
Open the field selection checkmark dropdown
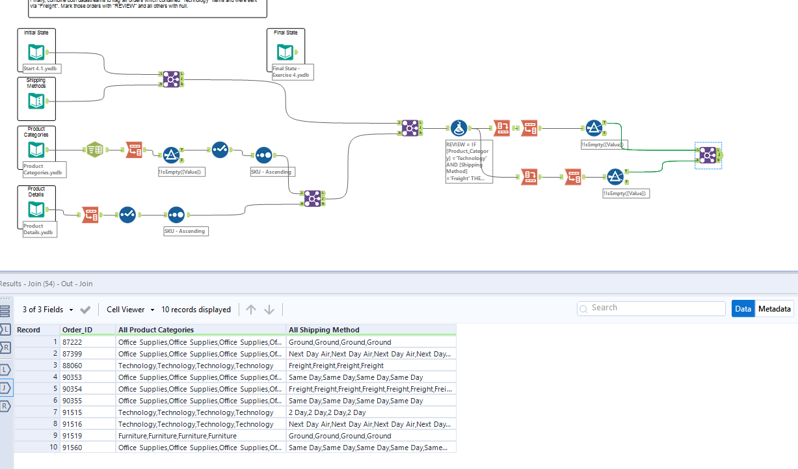tap(85, 310)
